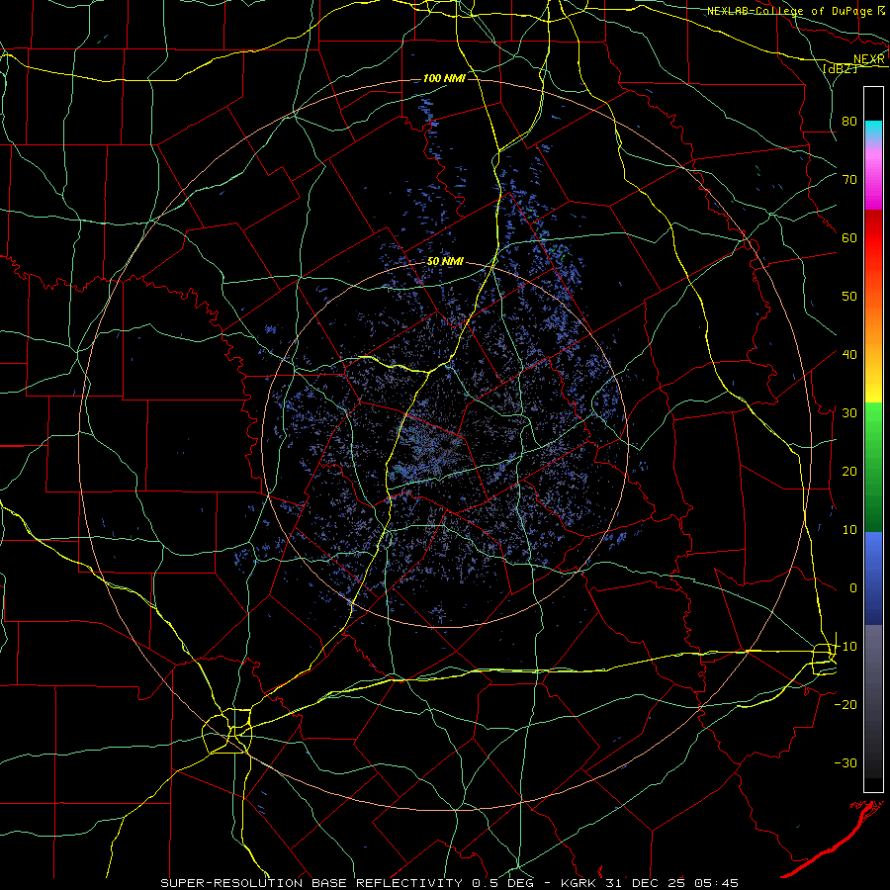The height and width of the screenshot is (890, 890).
Task: Select the "60" dBZ scale value
Action: coord(849,237)
